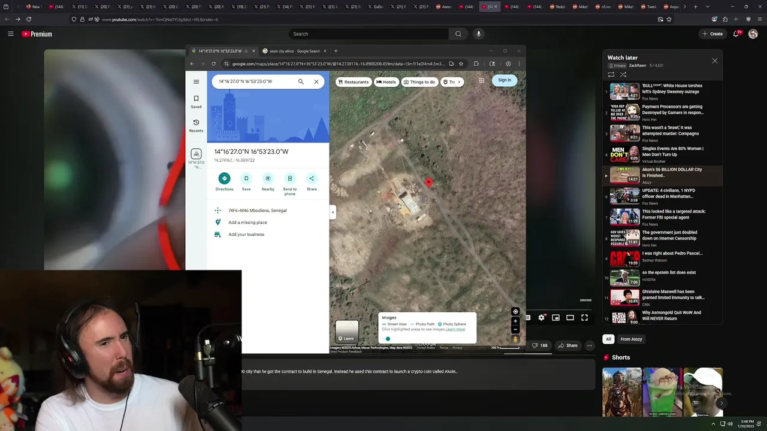Viewport: 767px width, 431px height.
Task: Go back in the Maps browser window
Action: point(192,63)
